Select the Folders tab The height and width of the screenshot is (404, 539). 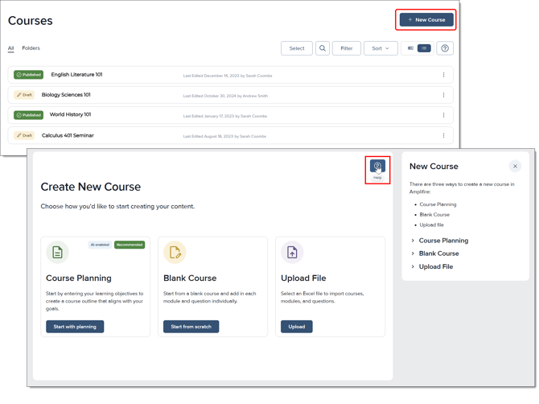click(x=31, y=48)
